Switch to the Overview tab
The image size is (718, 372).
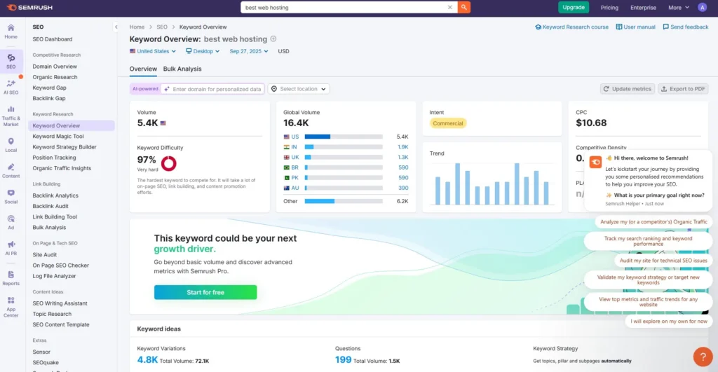[x=143, y=69]
